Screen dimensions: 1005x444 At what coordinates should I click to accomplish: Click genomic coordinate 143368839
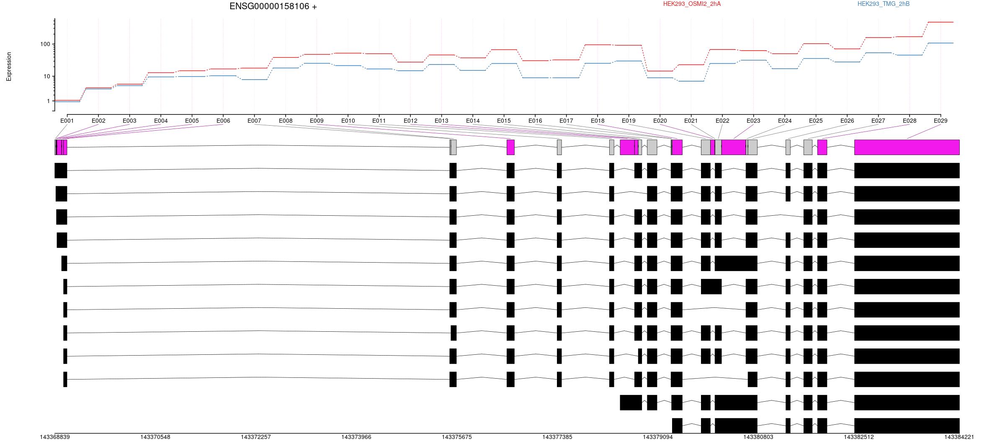[55, 437]
